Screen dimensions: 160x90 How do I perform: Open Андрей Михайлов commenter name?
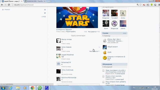[67, 55]
